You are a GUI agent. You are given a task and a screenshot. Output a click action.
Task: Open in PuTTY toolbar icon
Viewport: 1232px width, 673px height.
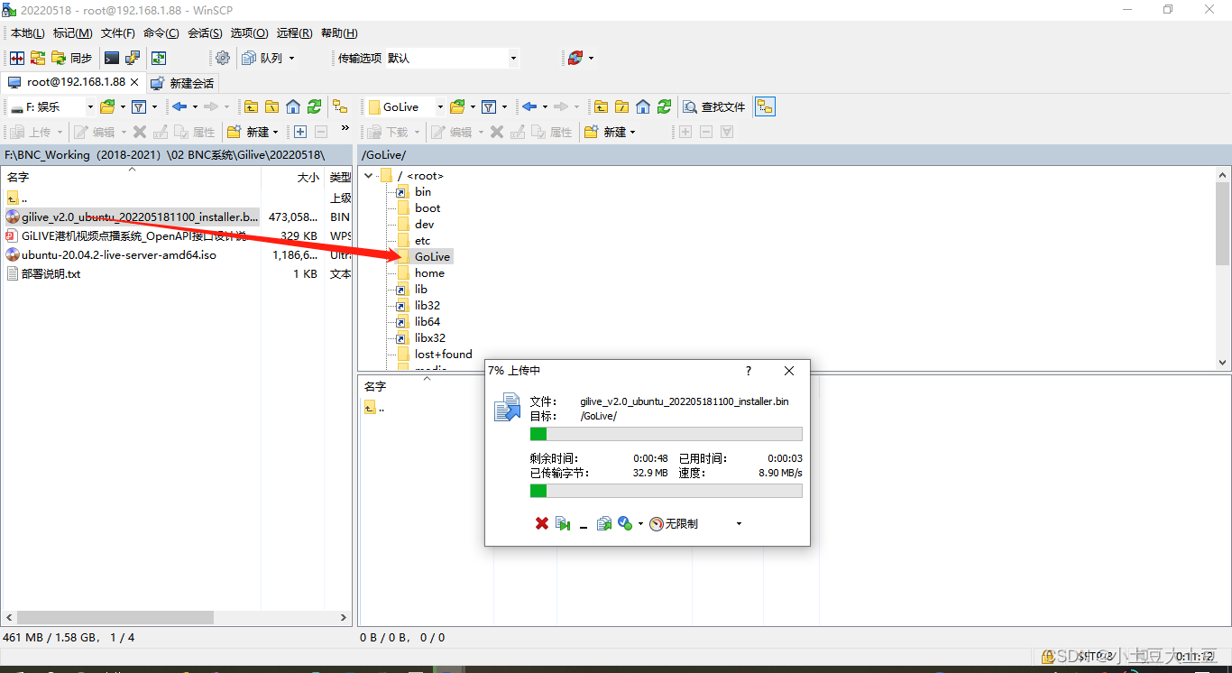click(x=133, y=58)
